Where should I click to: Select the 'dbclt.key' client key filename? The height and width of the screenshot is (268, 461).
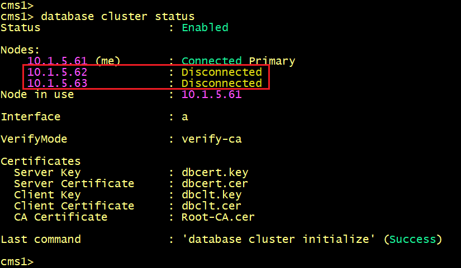pyautogui.click(x=212, y=194)
